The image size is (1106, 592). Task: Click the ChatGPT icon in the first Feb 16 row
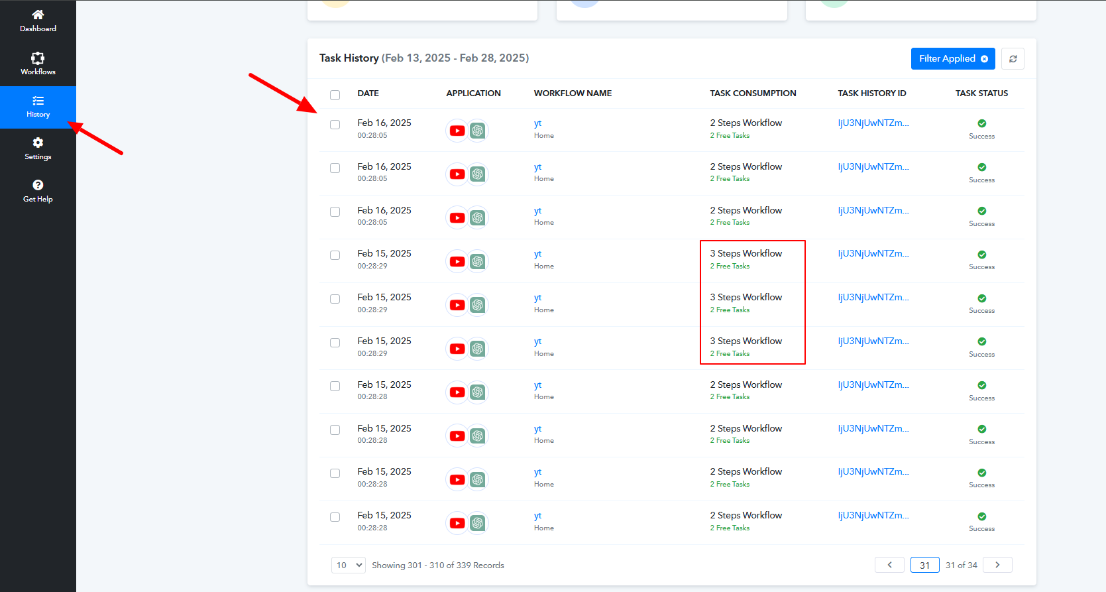tap(478, 131)
